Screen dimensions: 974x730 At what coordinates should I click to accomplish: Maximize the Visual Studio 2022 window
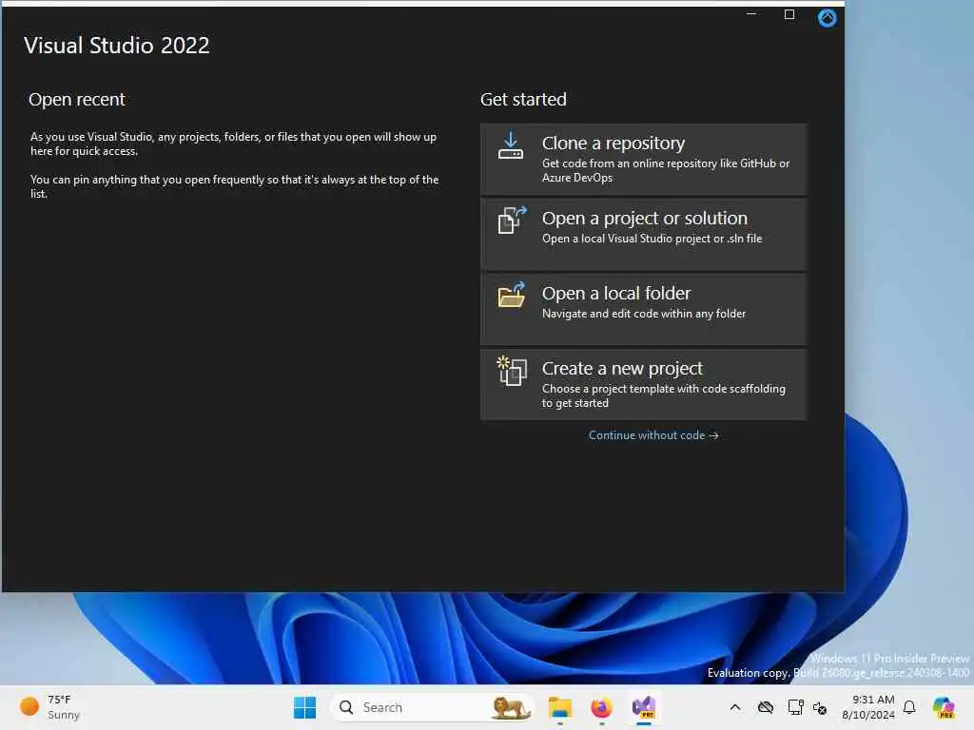[x=789, y=14]
